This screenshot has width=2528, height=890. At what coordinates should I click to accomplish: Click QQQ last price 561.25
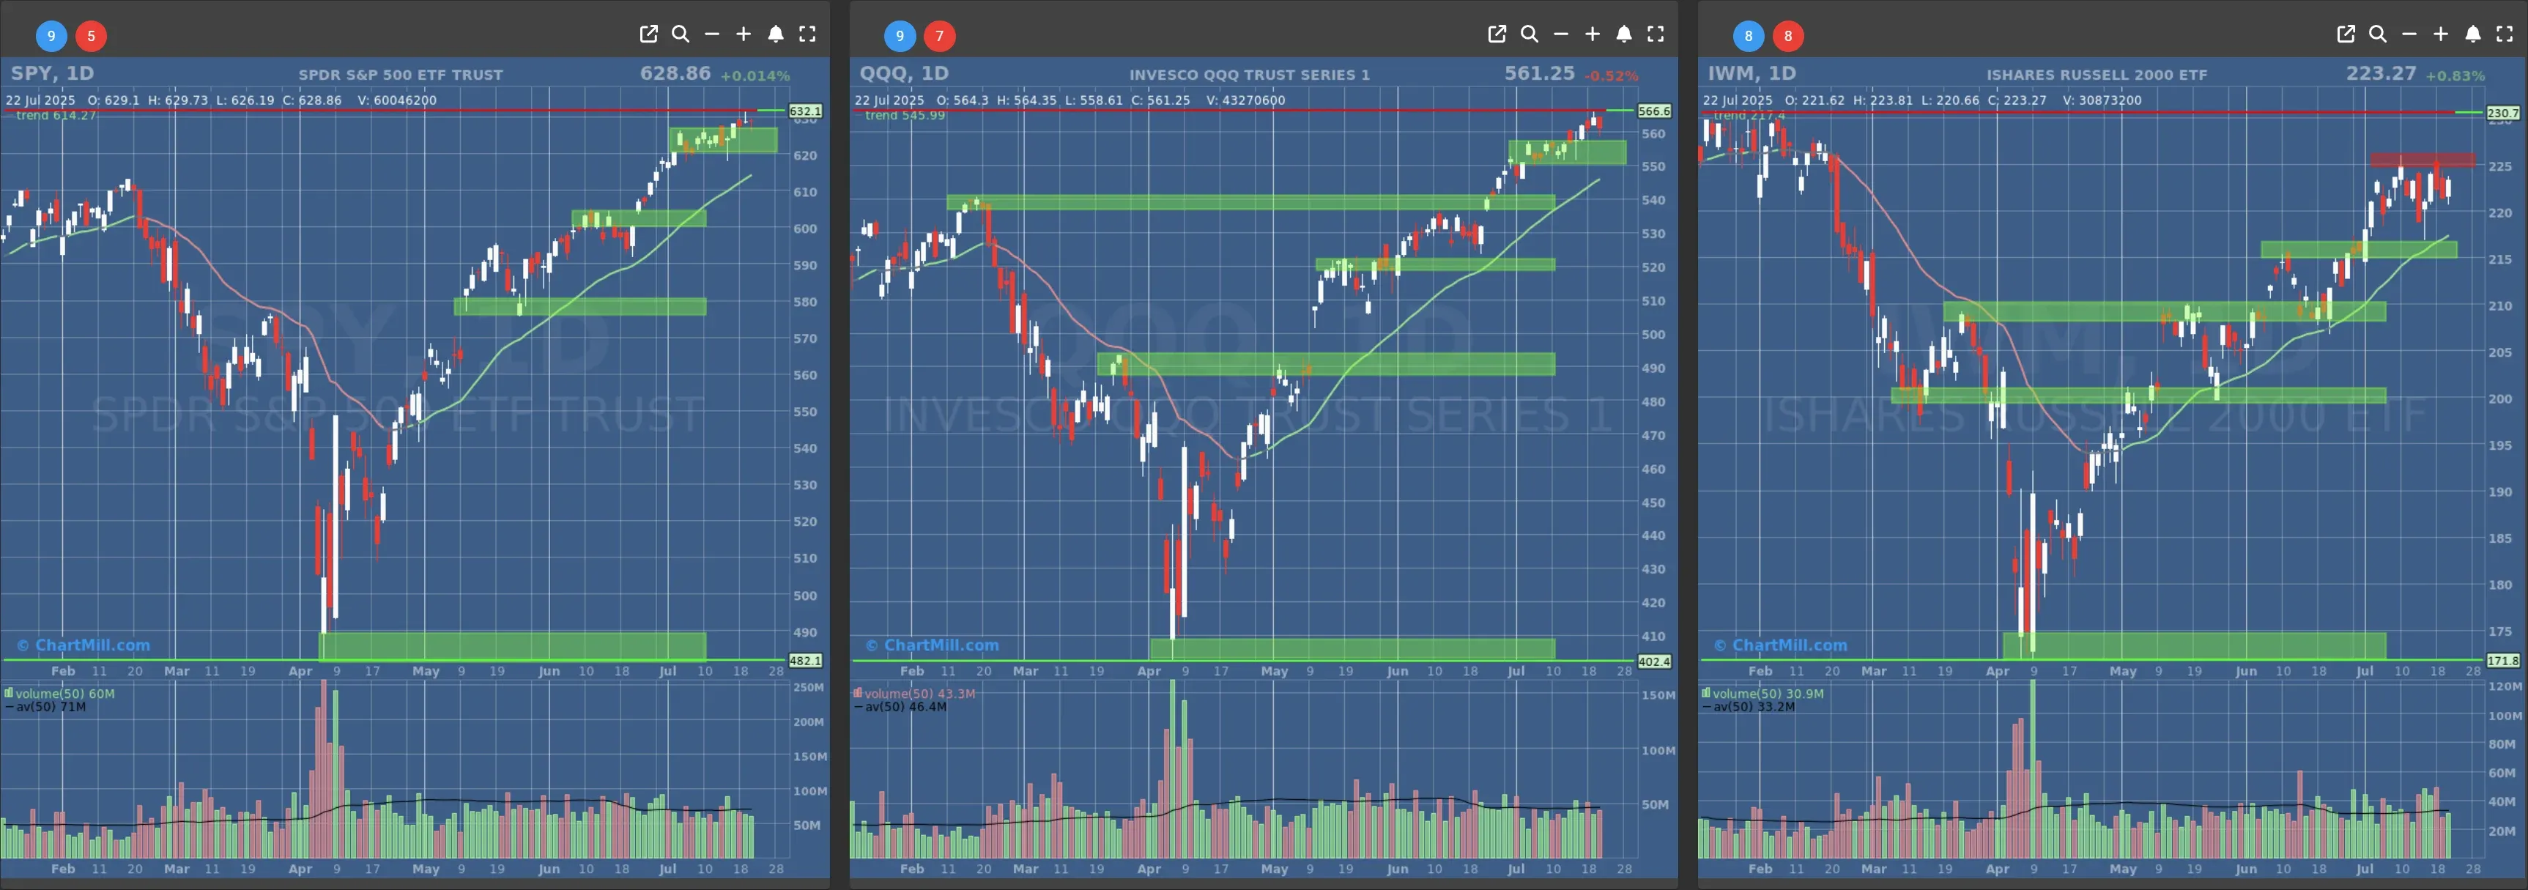coord(1540,73)
